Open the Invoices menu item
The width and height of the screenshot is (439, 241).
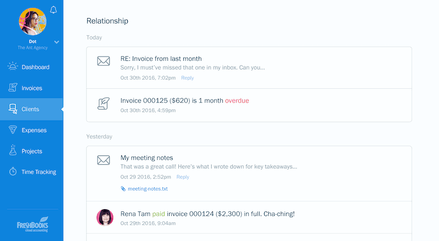click(32, 88)
